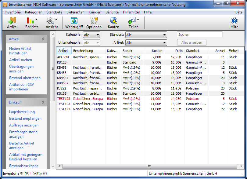Open the Berichte menu in menu bar
247x179 pixels.
point(112,12)
